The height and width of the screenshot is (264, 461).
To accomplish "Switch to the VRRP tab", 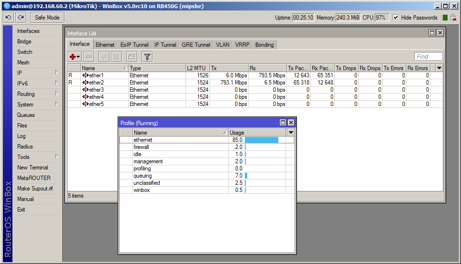I will [242, 45].
